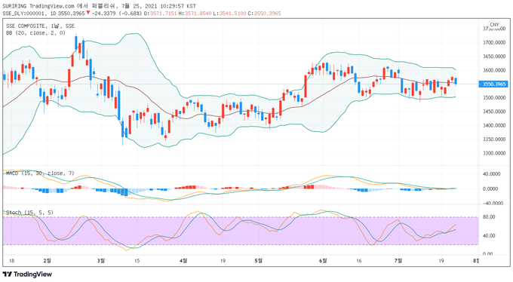Viewport: 513px width, 282px height.
Task: Click the 4월 date label on time axis
Action: pos(183,261)
